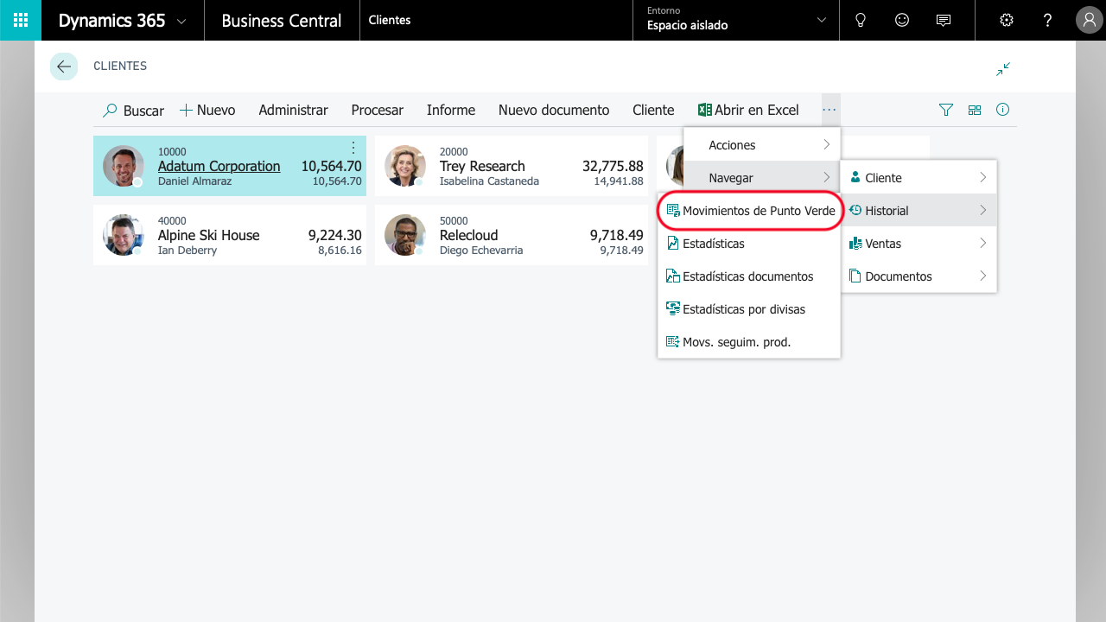Open the Cliente toolbar menu

coord(653,110)
